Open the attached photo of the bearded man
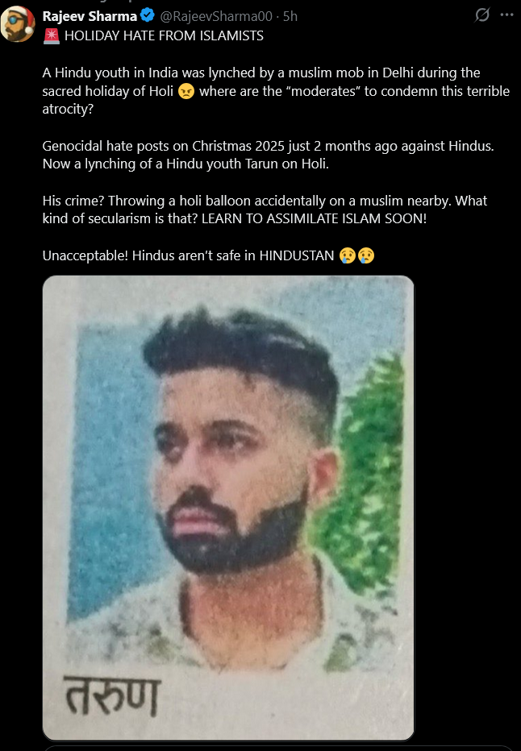 228,508
